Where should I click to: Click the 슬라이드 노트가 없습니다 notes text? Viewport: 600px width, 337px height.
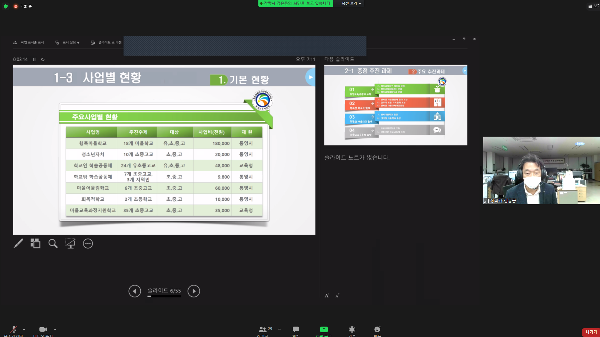(357, 157)
